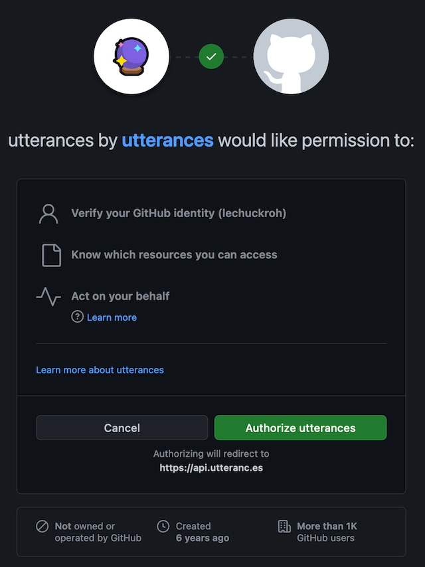Click the question mark help icon
This screenshot has width=425, height=567.
point(77,317)
